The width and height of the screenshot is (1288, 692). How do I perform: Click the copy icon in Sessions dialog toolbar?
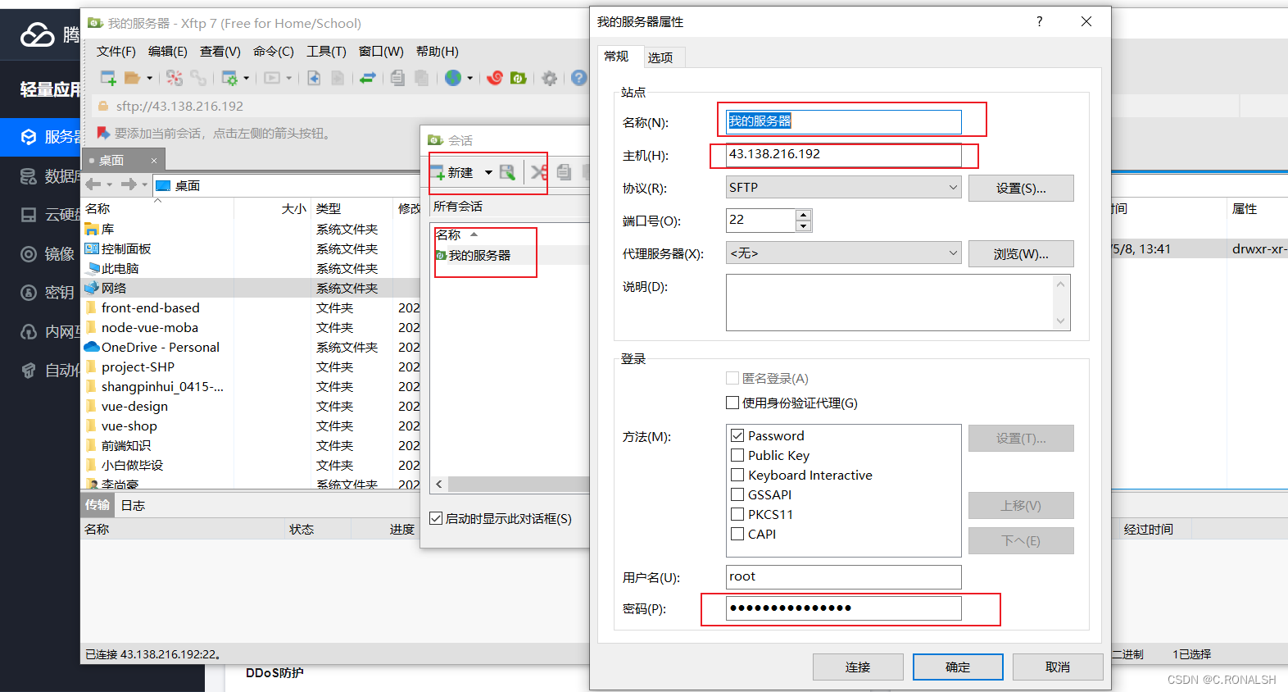click(564, 172)
